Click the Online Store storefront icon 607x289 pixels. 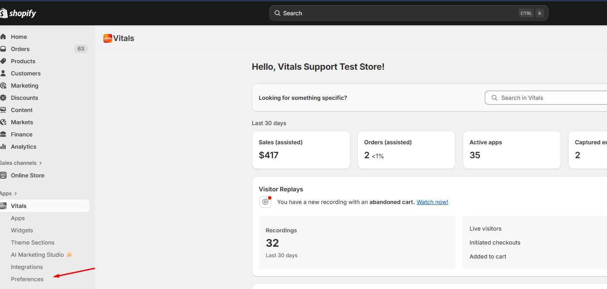tap(3, 176)
